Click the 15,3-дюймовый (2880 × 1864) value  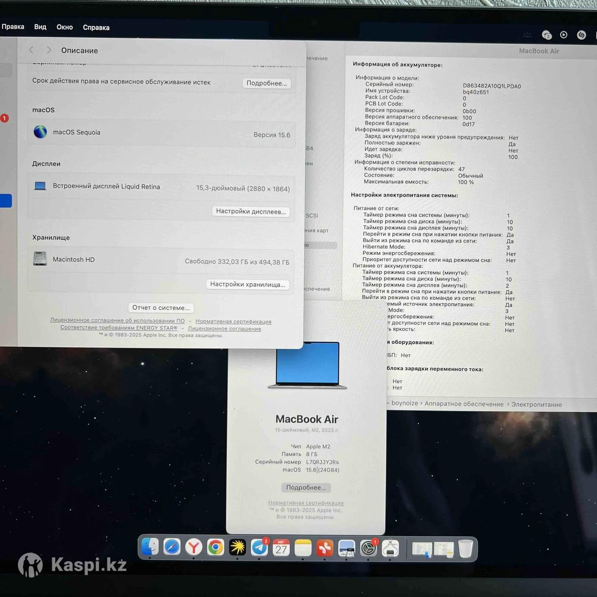(243, 189)
